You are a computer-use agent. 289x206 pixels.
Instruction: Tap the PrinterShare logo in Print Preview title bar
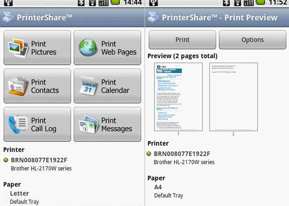tap(153, 17)
